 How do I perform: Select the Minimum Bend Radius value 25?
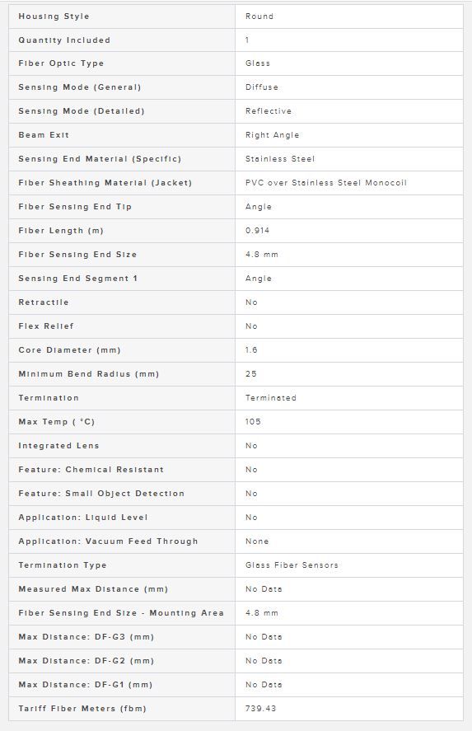point(250,374)
